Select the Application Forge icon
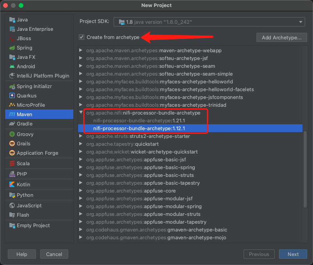This screenshot has width=313, height=265. point(12,153)
